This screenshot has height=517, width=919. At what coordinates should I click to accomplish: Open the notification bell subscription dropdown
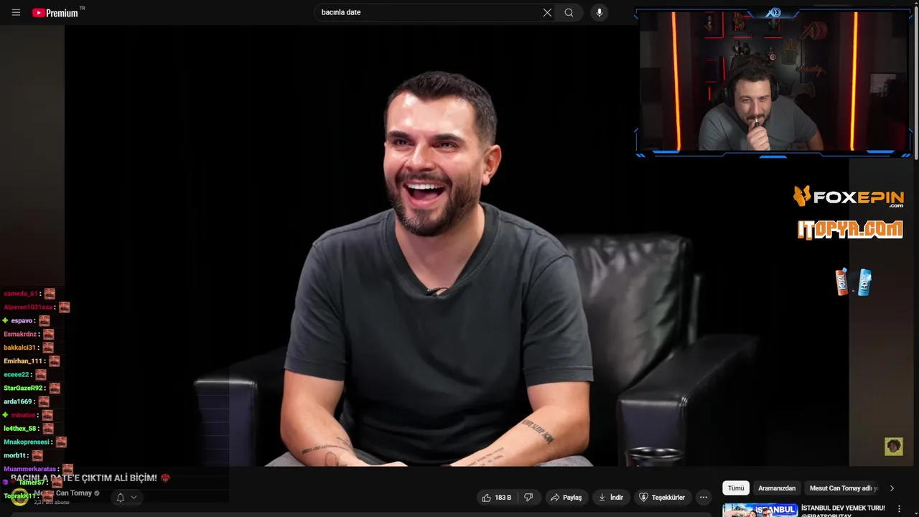pyautogui.click(x=126, y=497)
